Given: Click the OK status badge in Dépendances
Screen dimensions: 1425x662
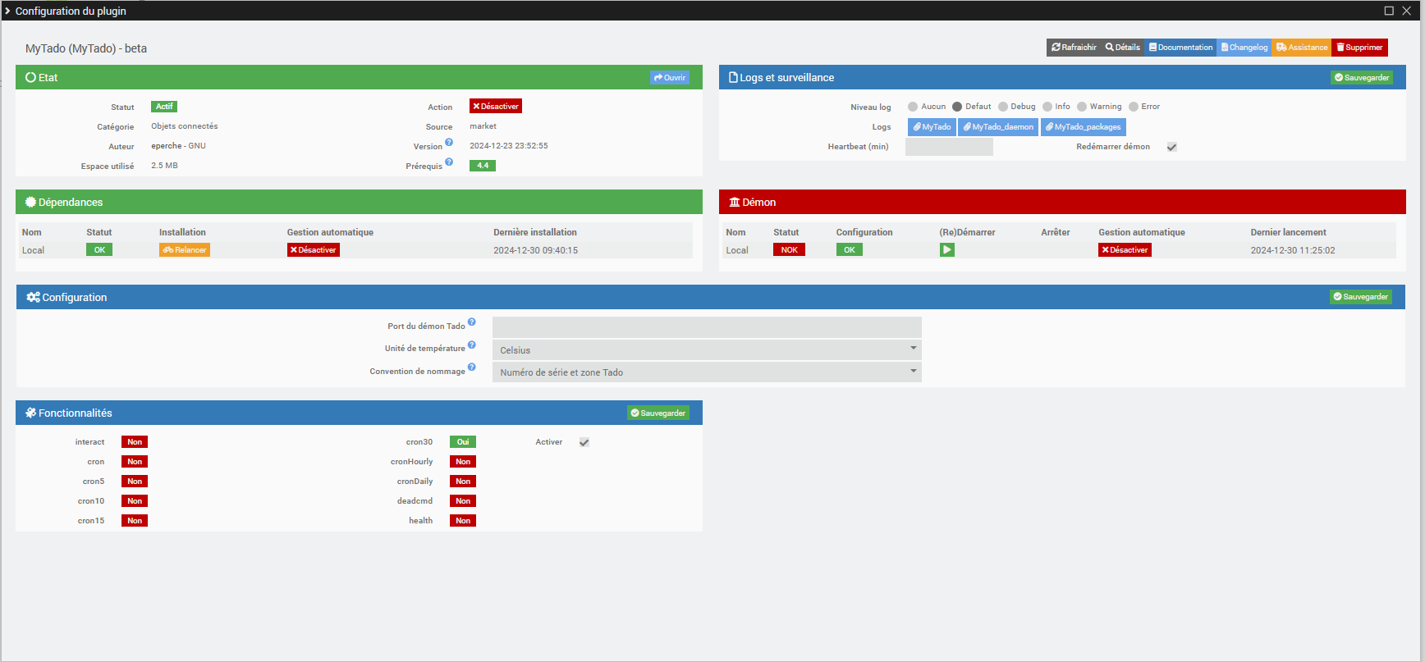Looking at the screenshot, I should click(99, 250).
